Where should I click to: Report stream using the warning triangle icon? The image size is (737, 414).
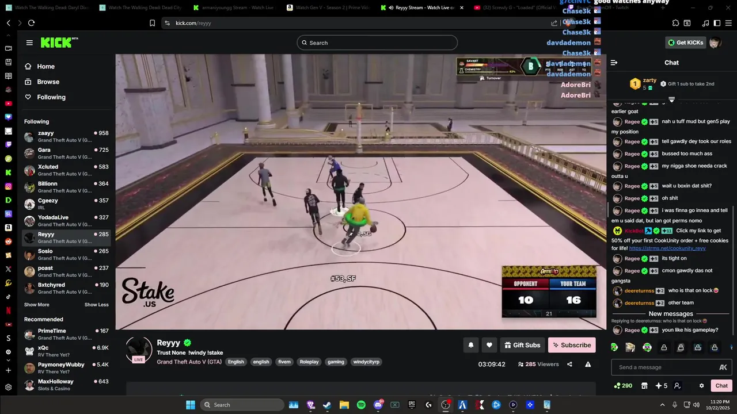point(588,364)
